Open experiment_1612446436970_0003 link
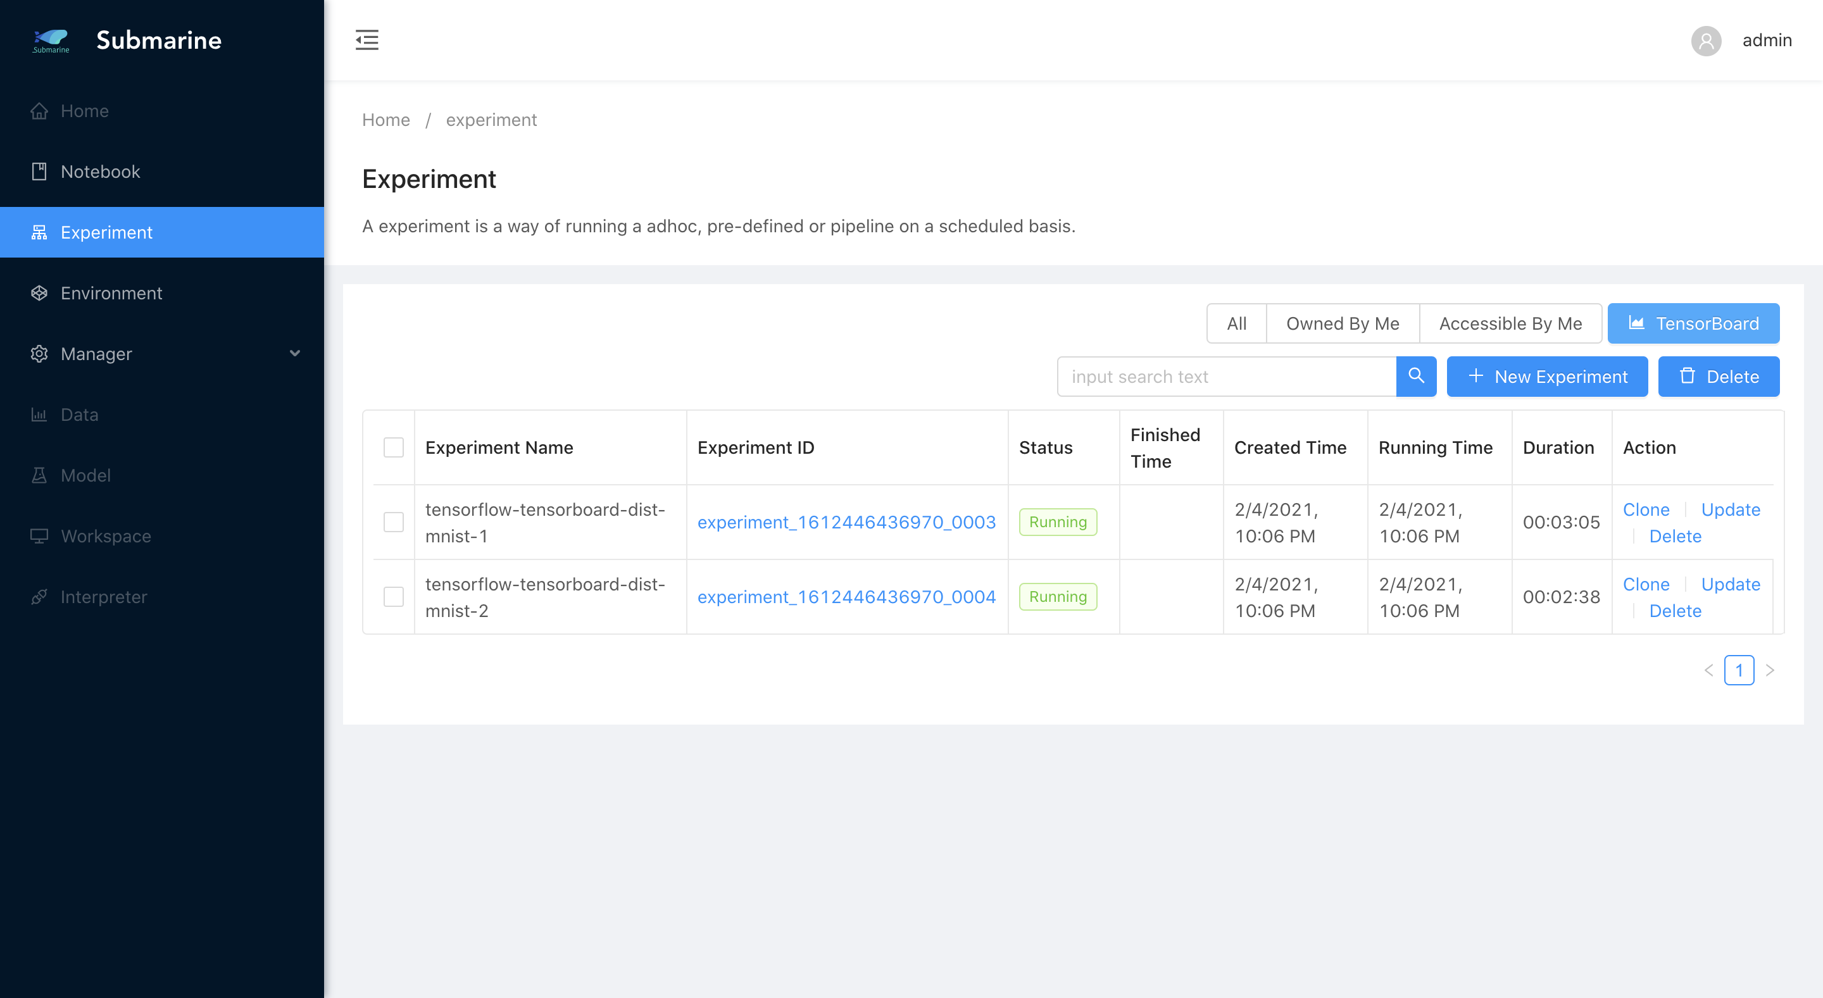1823x998 pixels. click(846, 522)
